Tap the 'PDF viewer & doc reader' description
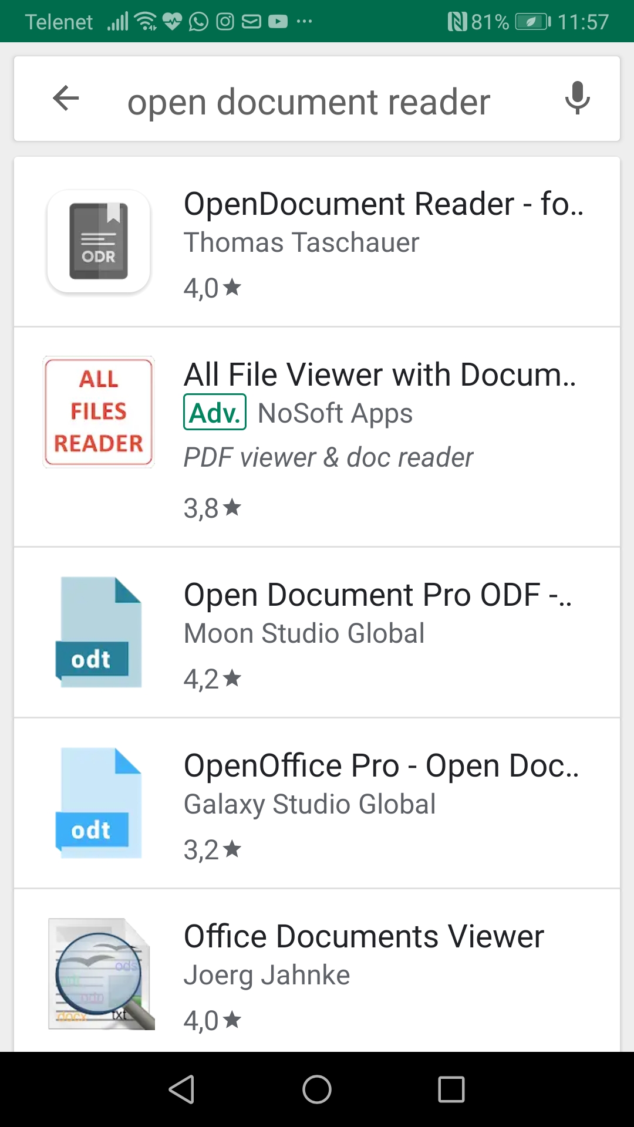Image resolution: width=634 pixels, height=1127 pixels. click(328, 457)
